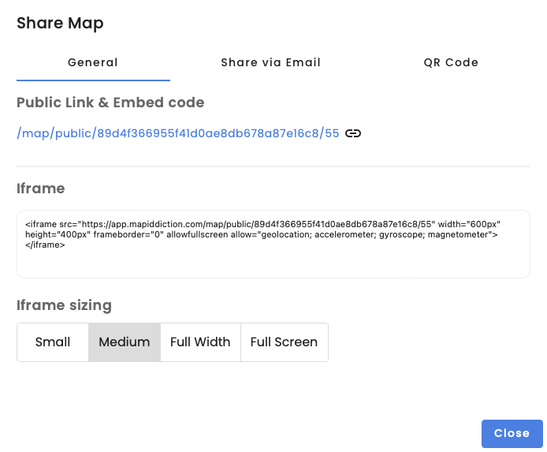Click the Iframe section heading
This screenshot has height=452, width=547.
(40, 189)
